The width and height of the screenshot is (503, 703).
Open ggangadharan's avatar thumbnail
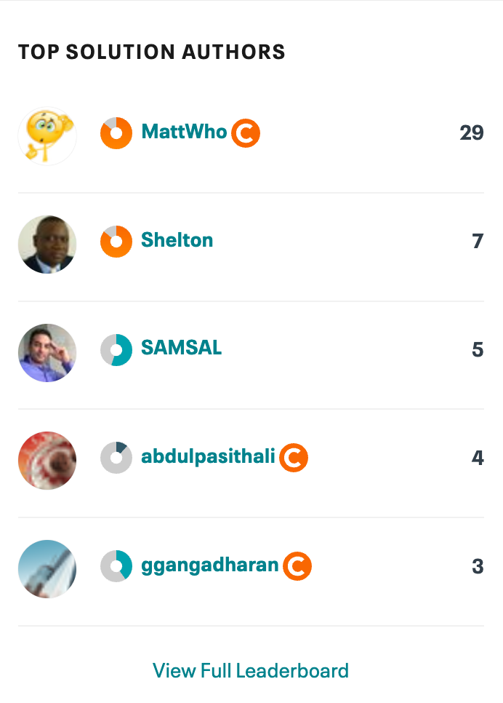pyautogui.click(x=47, y=569)
